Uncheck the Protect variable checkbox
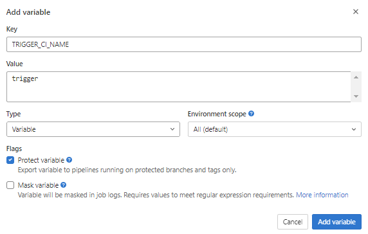 point(10,160)
